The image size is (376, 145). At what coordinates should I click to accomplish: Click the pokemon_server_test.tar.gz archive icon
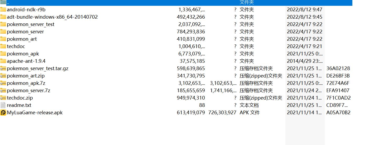[3, 68]
